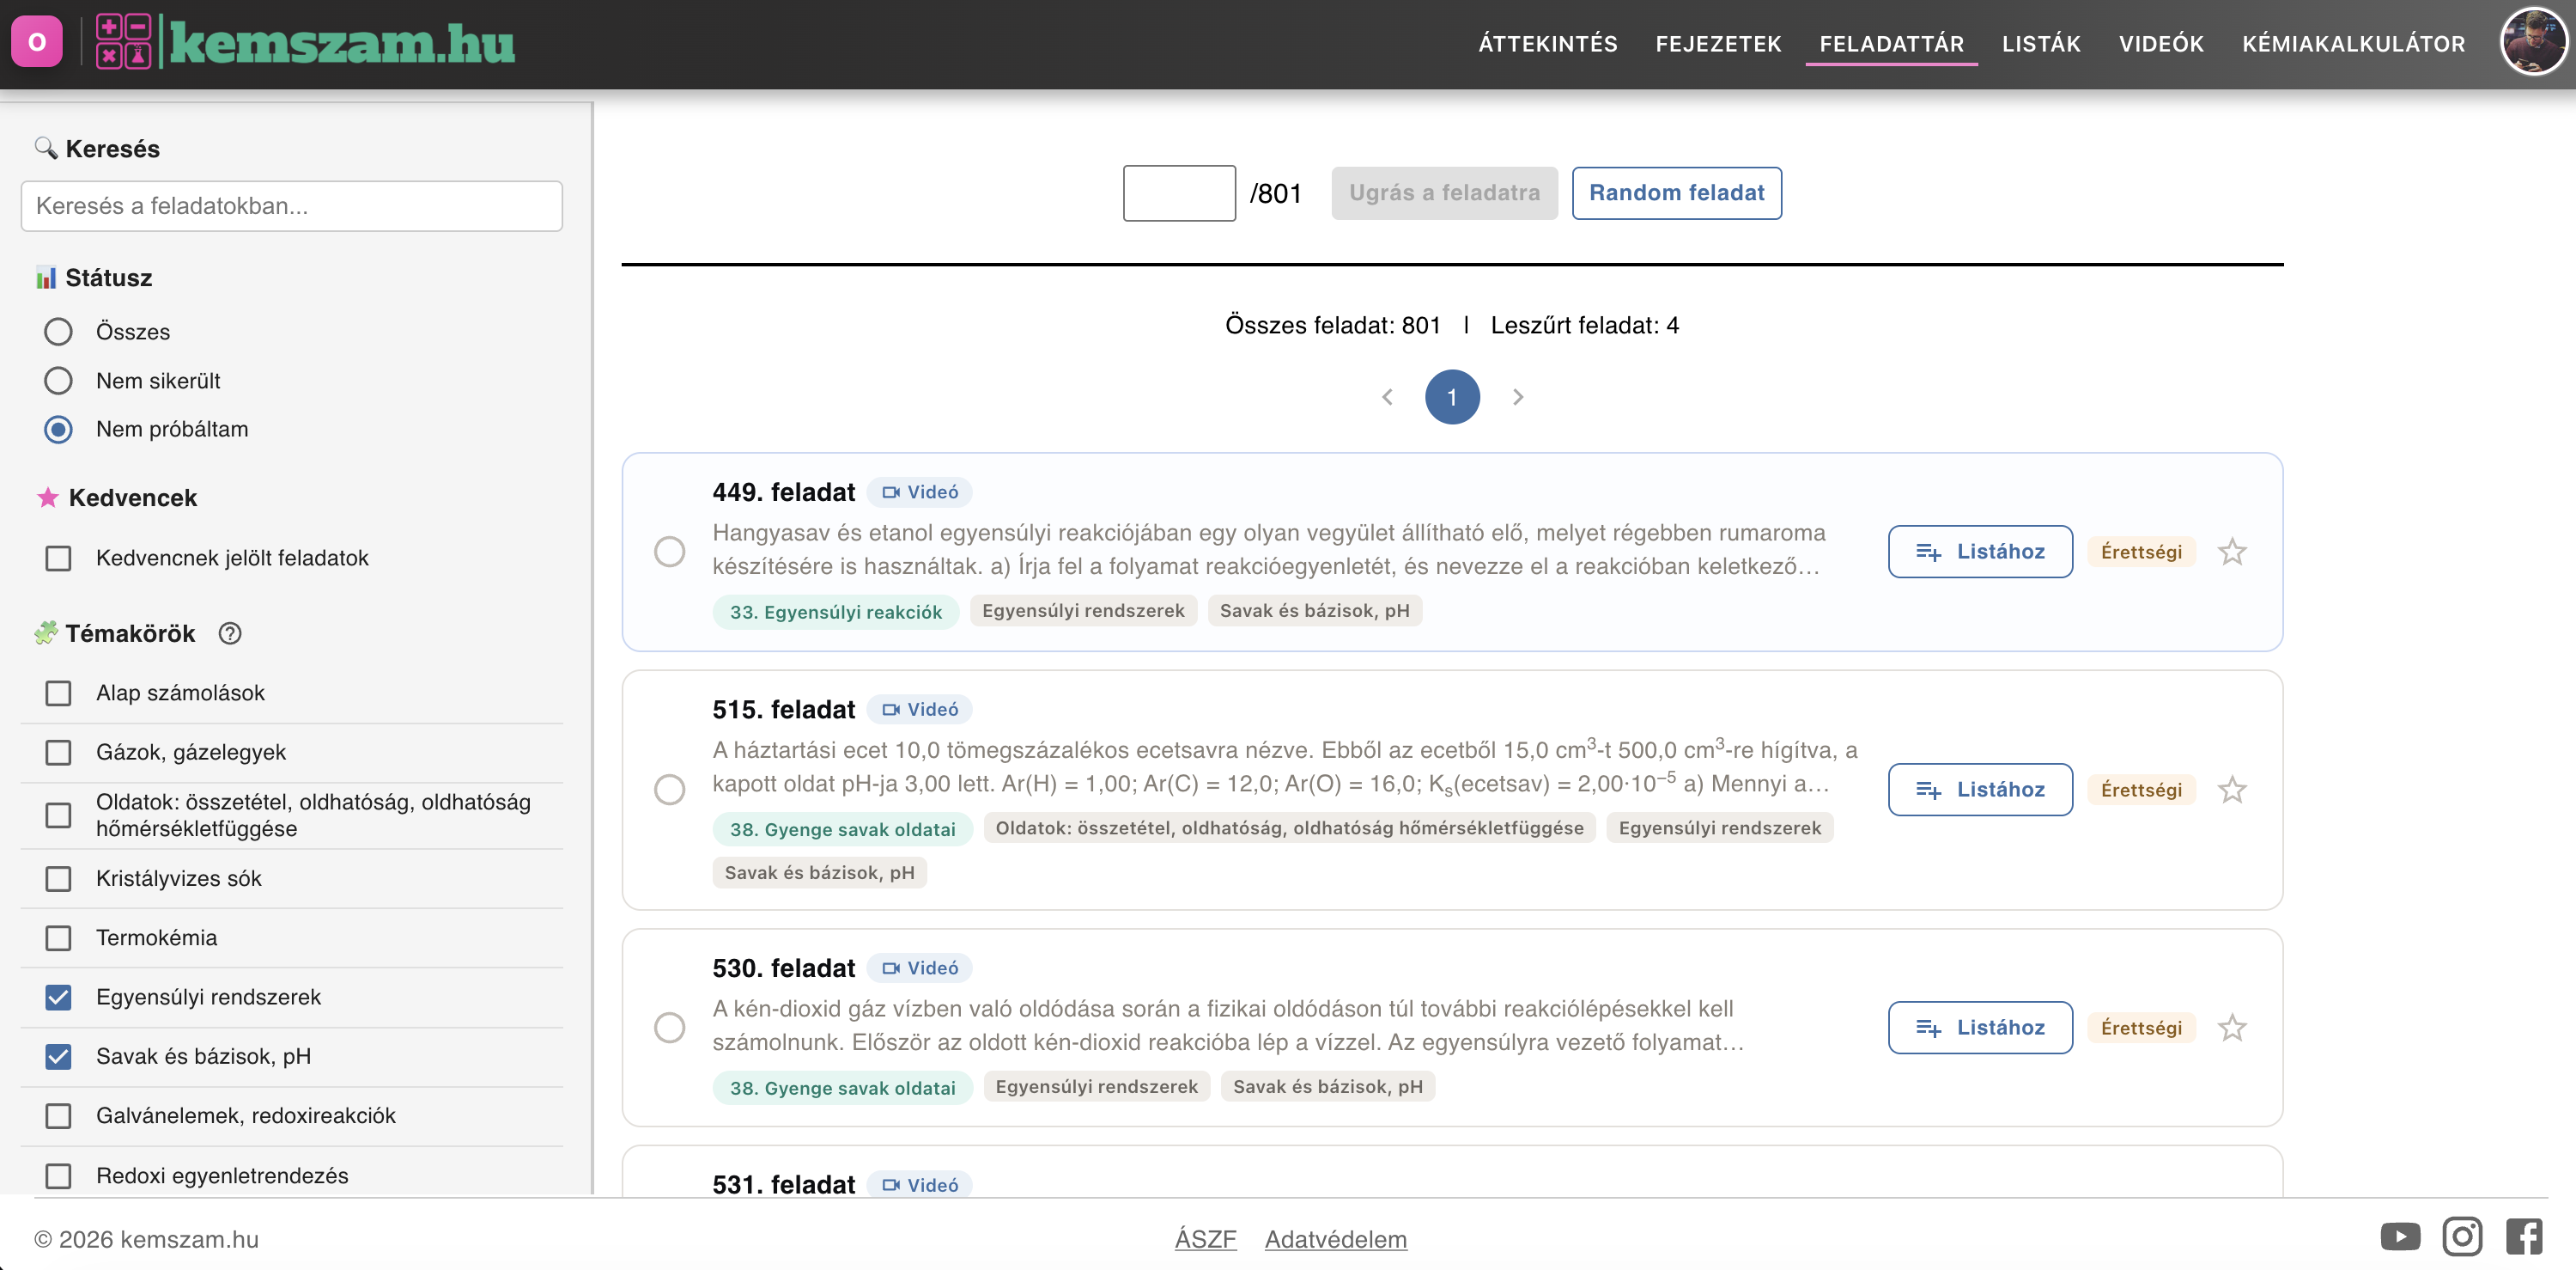The height and width of the screenshot is (1270, 2576).
Task: Add task 515 with Listához button
Action: (1980, 790)
